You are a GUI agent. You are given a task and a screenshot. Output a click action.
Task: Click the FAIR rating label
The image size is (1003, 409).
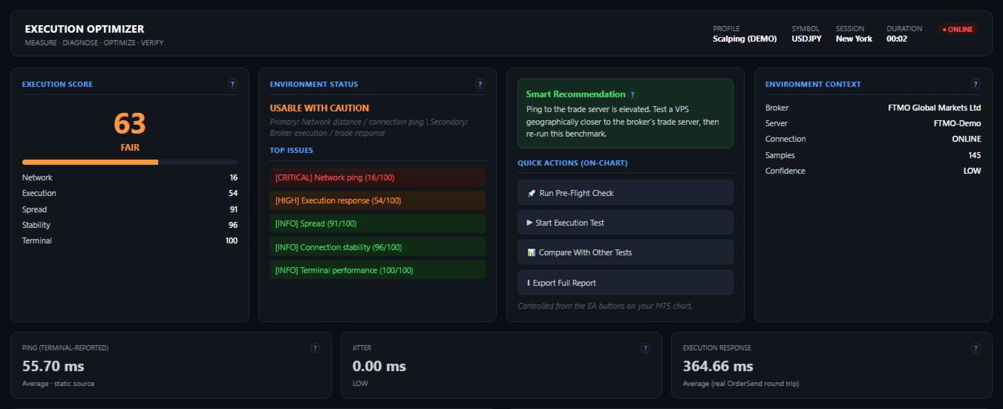[x=130, y=148]
